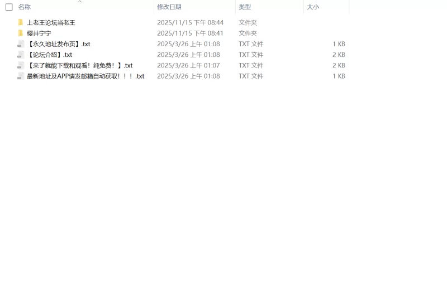Select file name 最新地址及APP请发邮箱自动获取！！！.txt
Viewport: 447px width, 302px height.
[x=85, y=76]
